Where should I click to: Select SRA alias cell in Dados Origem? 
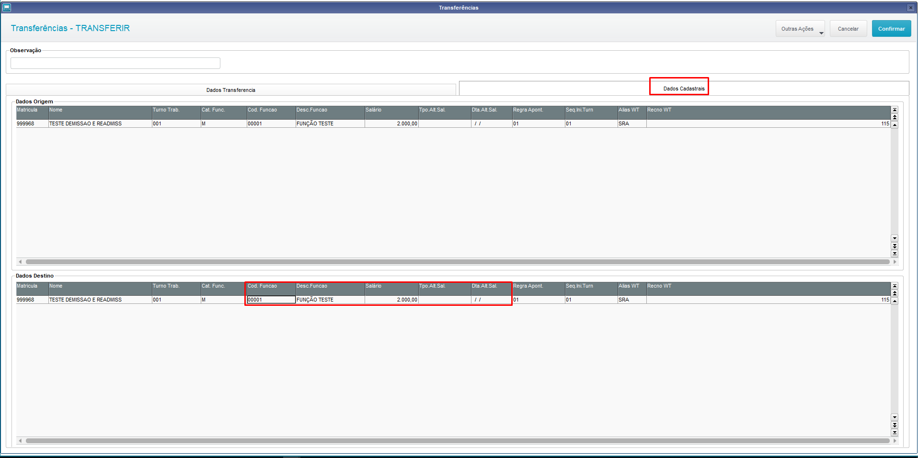click(632, 123)
